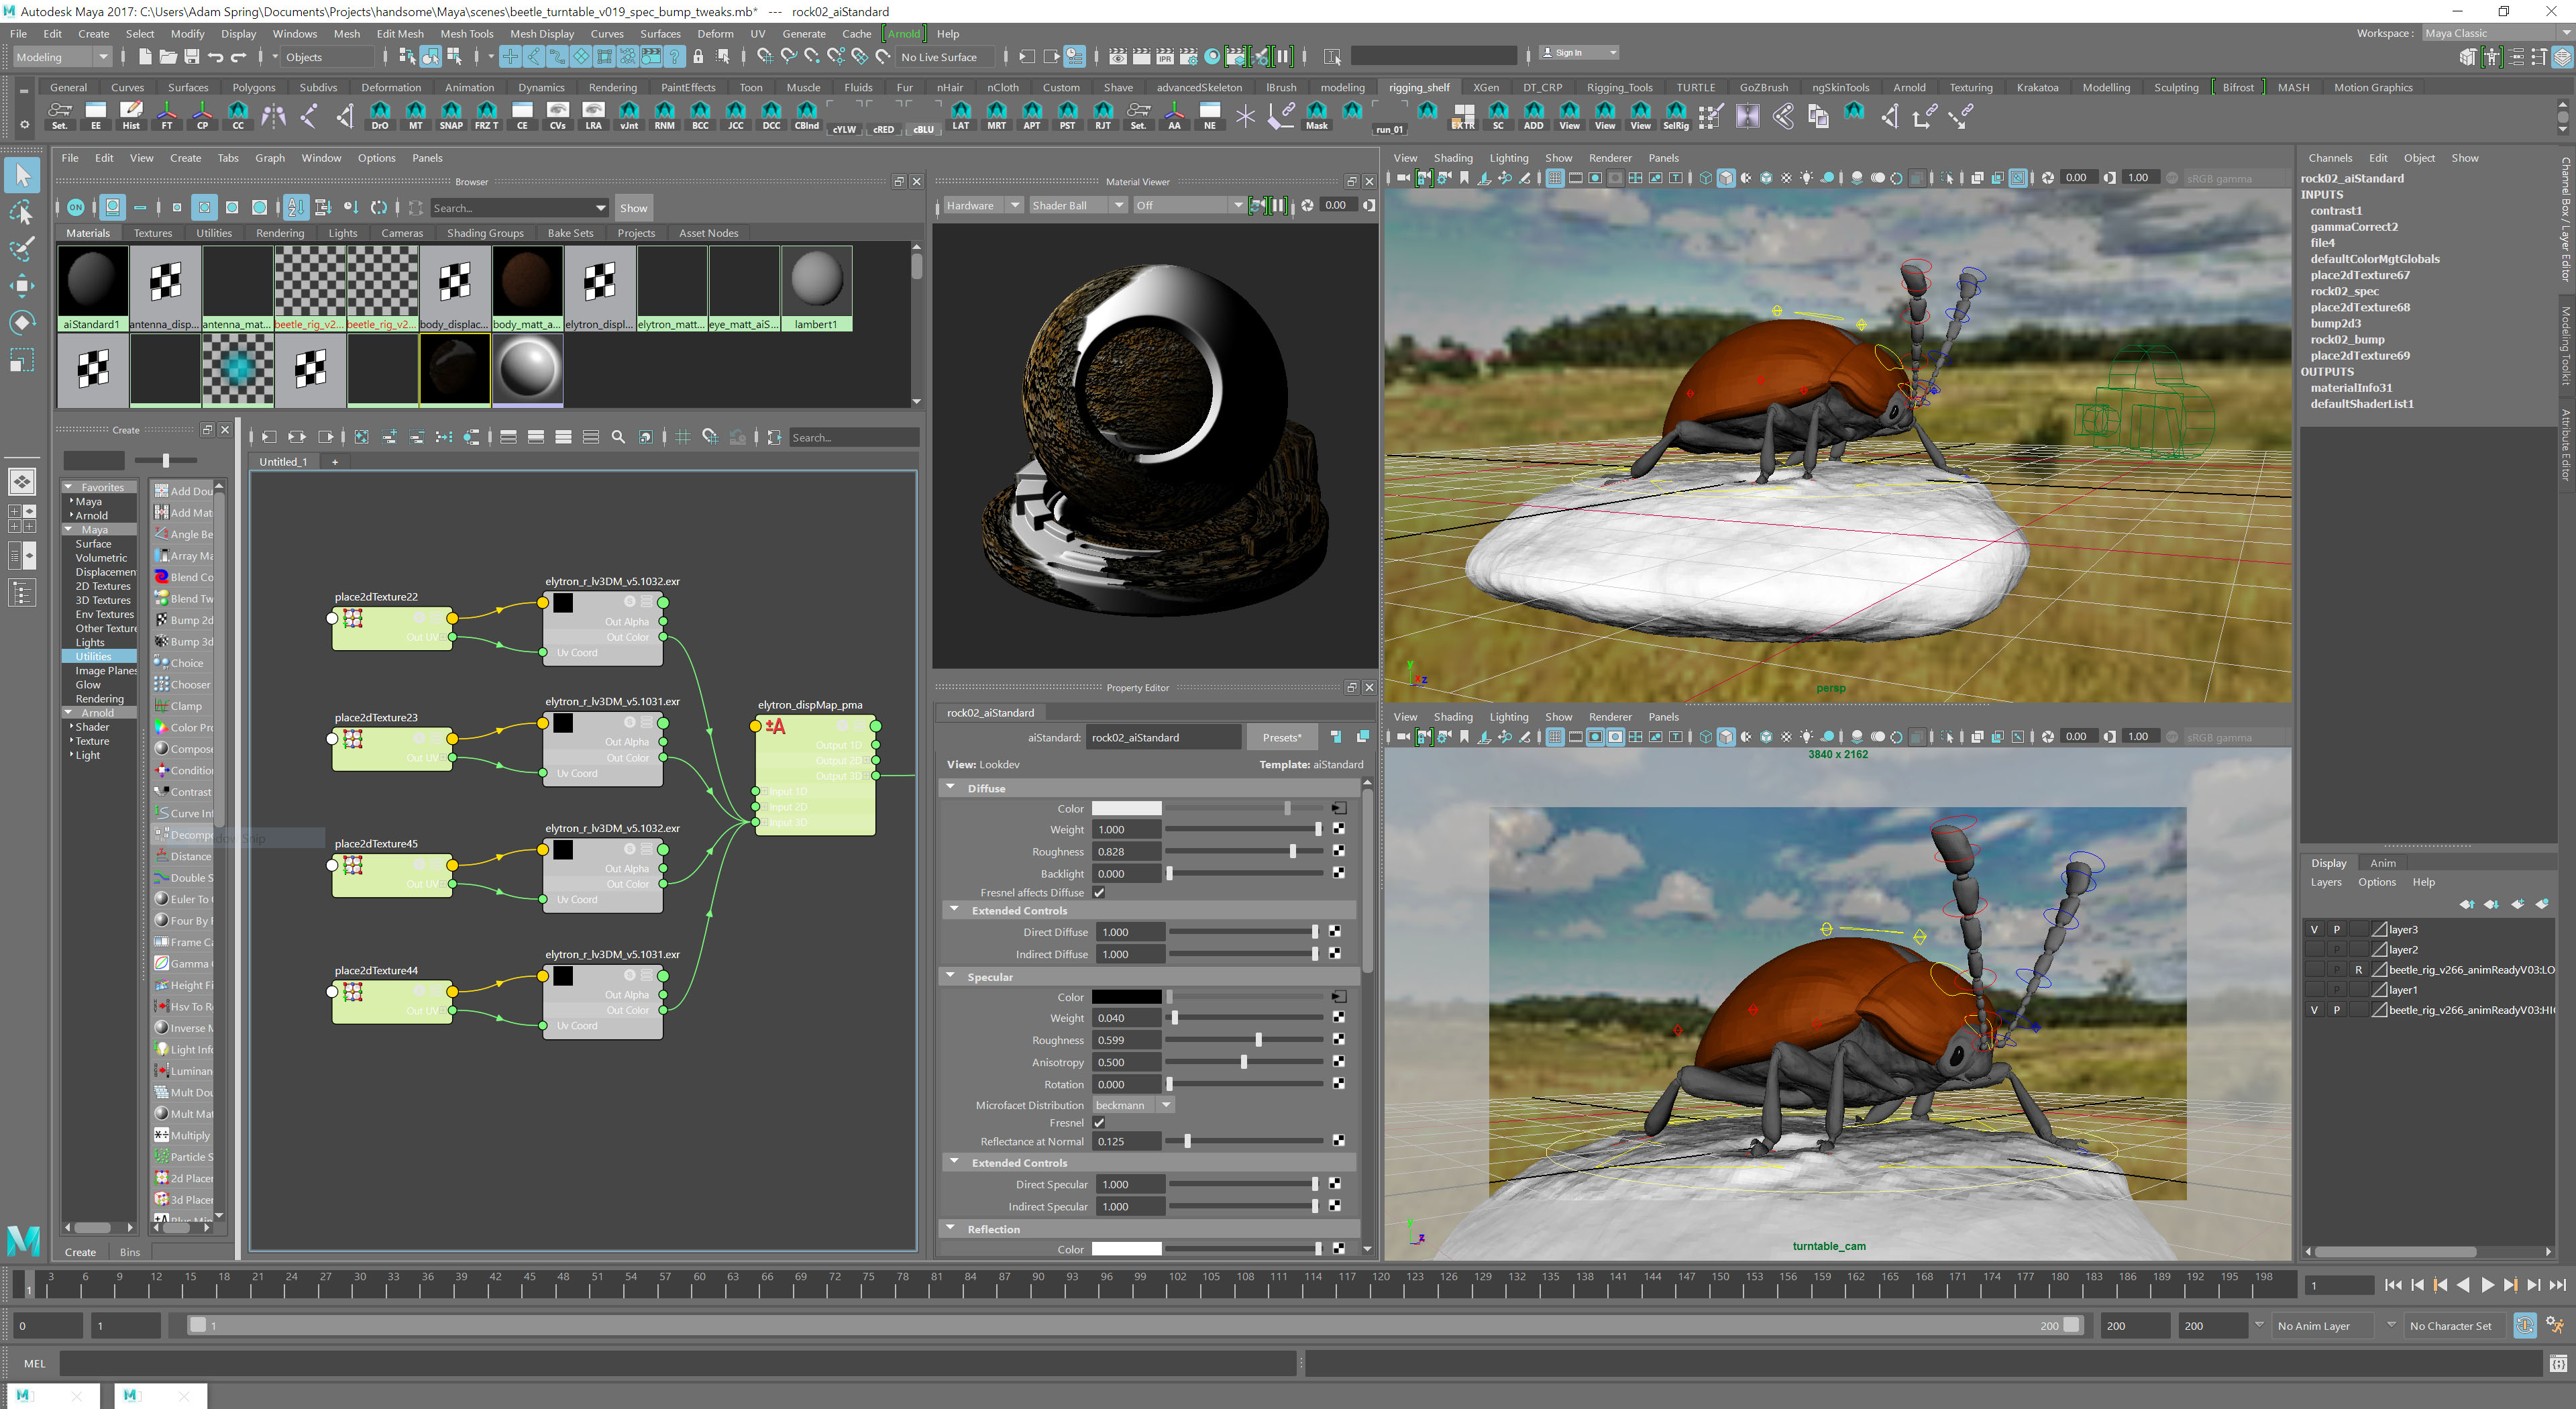This screenshot has height=1409, width=2576.
Task: Click the SelRig shelf icon
Action: tap(1675, 115)
